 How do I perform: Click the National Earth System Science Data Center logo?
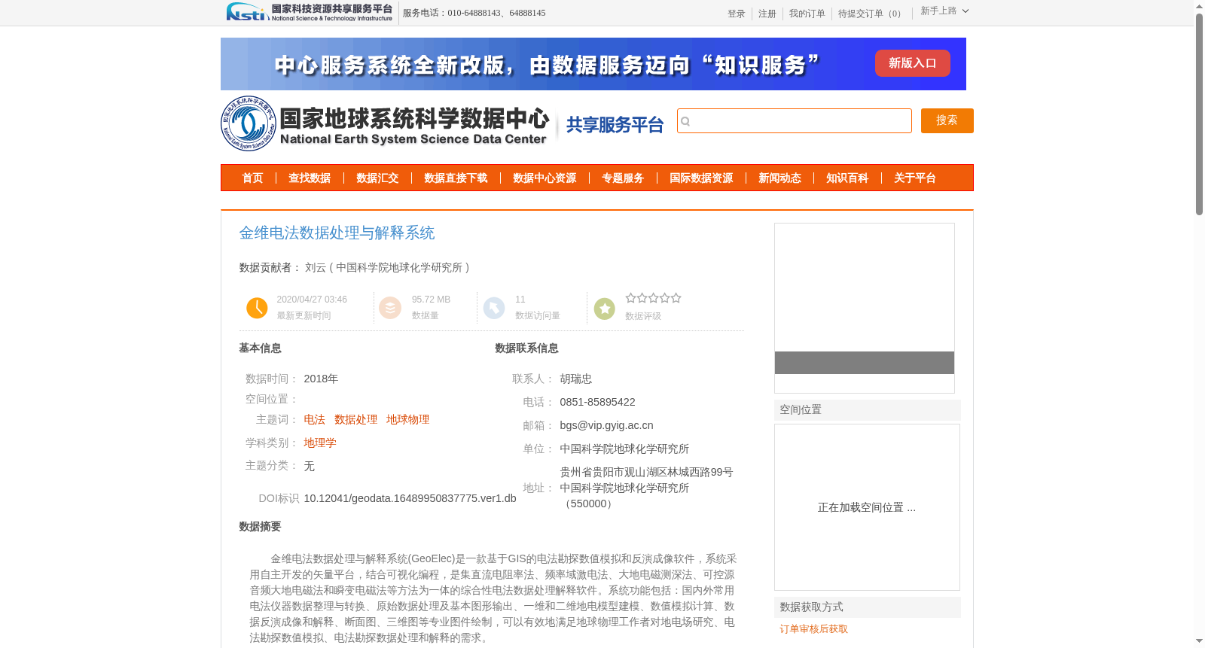[x=386, y=123]
